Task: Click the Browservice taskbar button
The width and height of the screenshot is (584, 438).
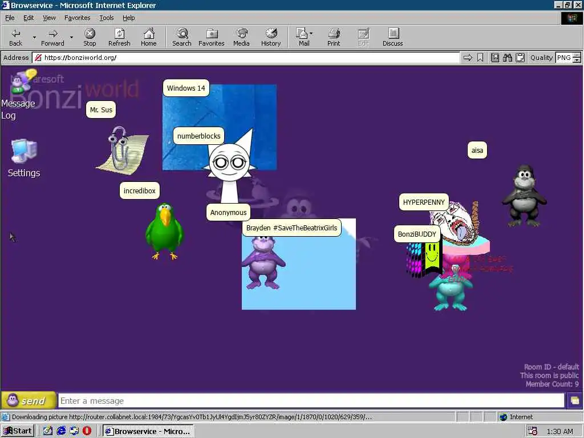Action: [148, 431]
